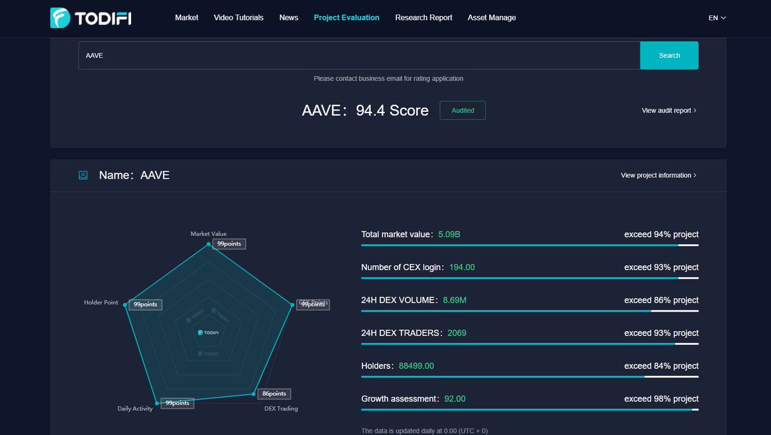Expand the View audit report section
Viewport: 771px width, 435px height.
click(x=668, y=110)
